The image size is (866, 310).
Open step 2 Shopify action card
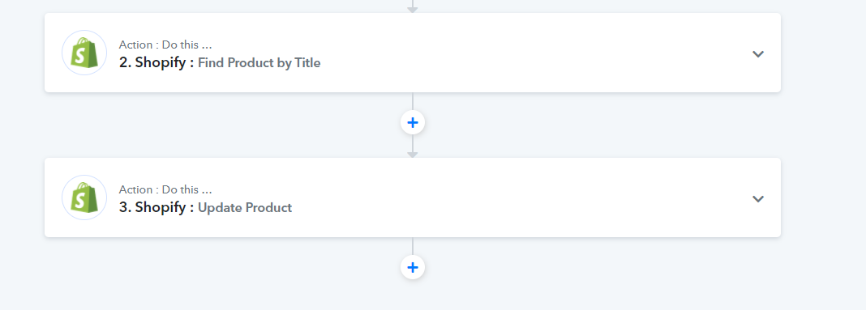413,53
